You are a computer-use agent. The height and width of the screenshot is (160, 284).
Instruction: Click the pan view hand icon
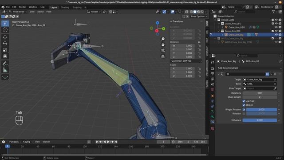(163, 44)
